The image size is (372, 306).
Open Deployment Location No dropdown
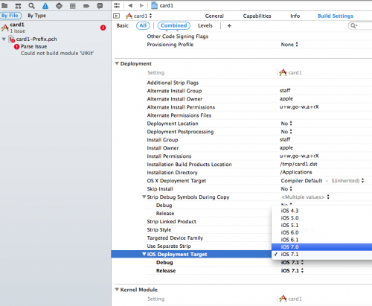286,124
